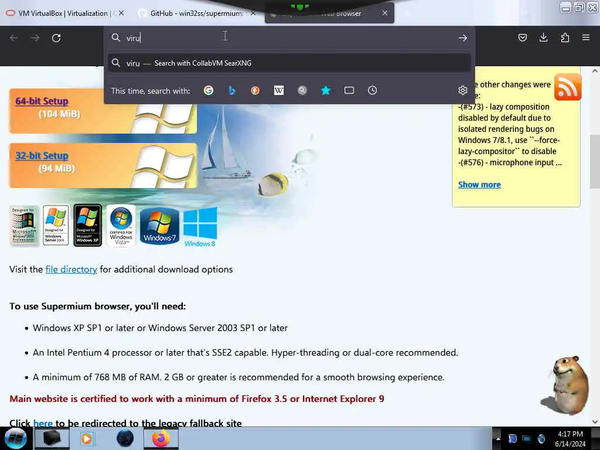
Task: Open the dark globe browser taskbar icon
Action: coord(125,438)
